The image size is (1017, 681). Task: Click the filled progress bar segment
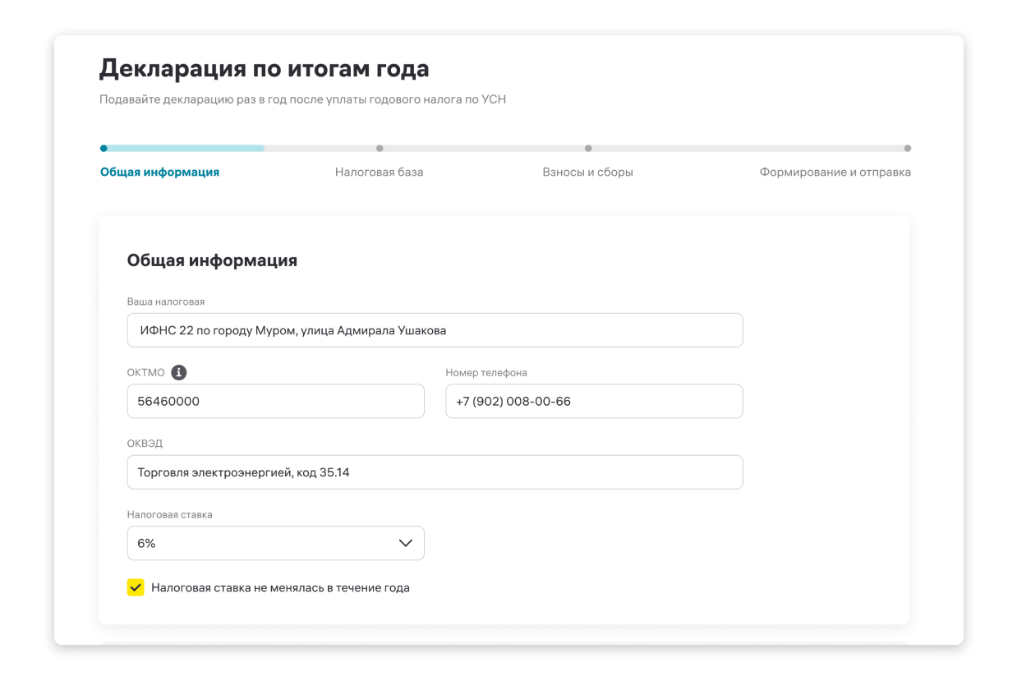coord(184,149)
